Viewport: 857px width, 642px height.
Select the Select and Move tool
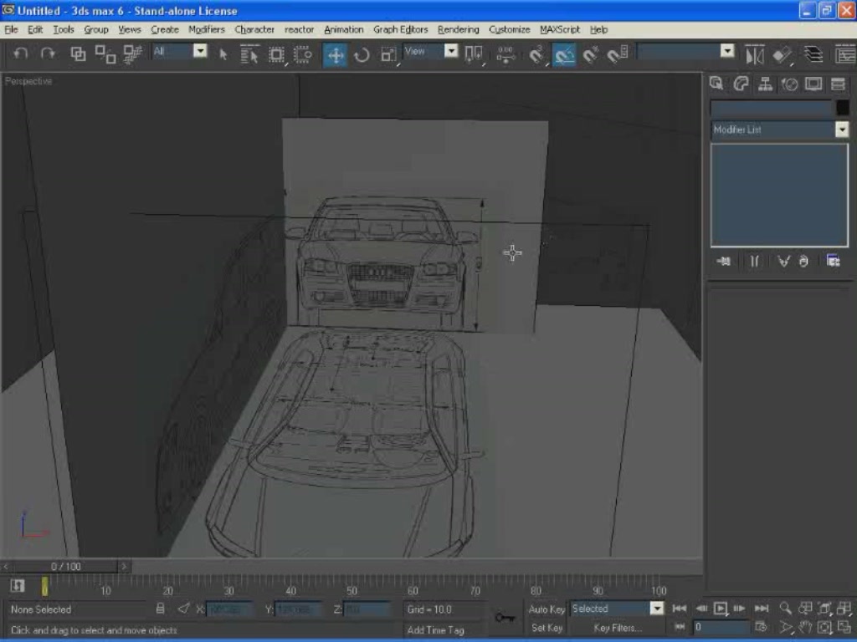335,54
